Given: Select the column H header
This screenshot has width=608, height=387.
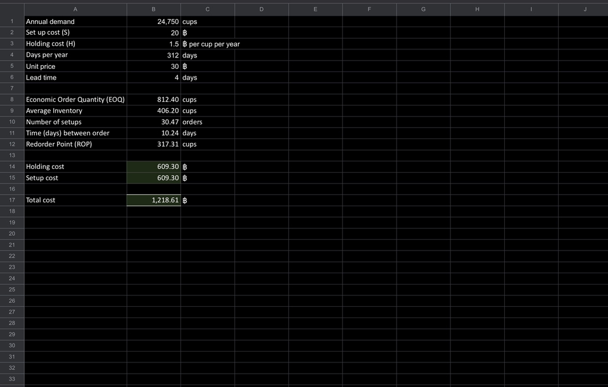Looking at the screenshot, I should pyautogui.click(x=478, y=9).
